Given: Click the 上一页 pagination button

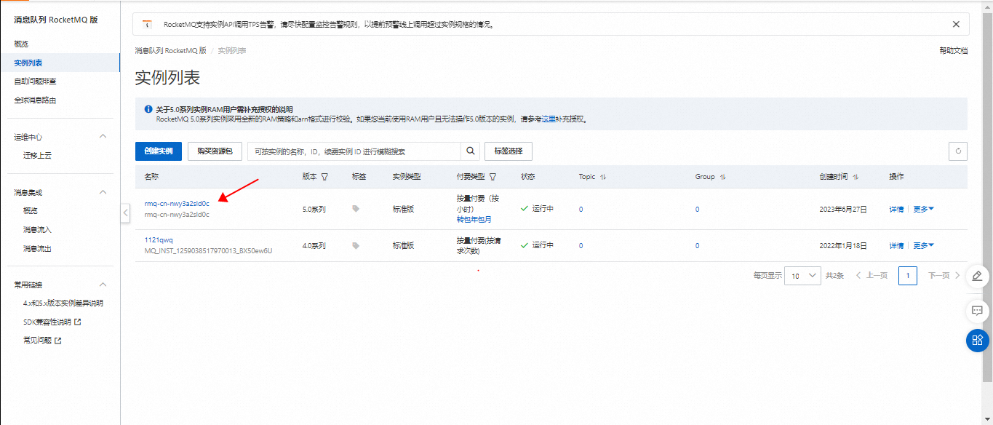Looking at the screenshot, I should (872, 276).
